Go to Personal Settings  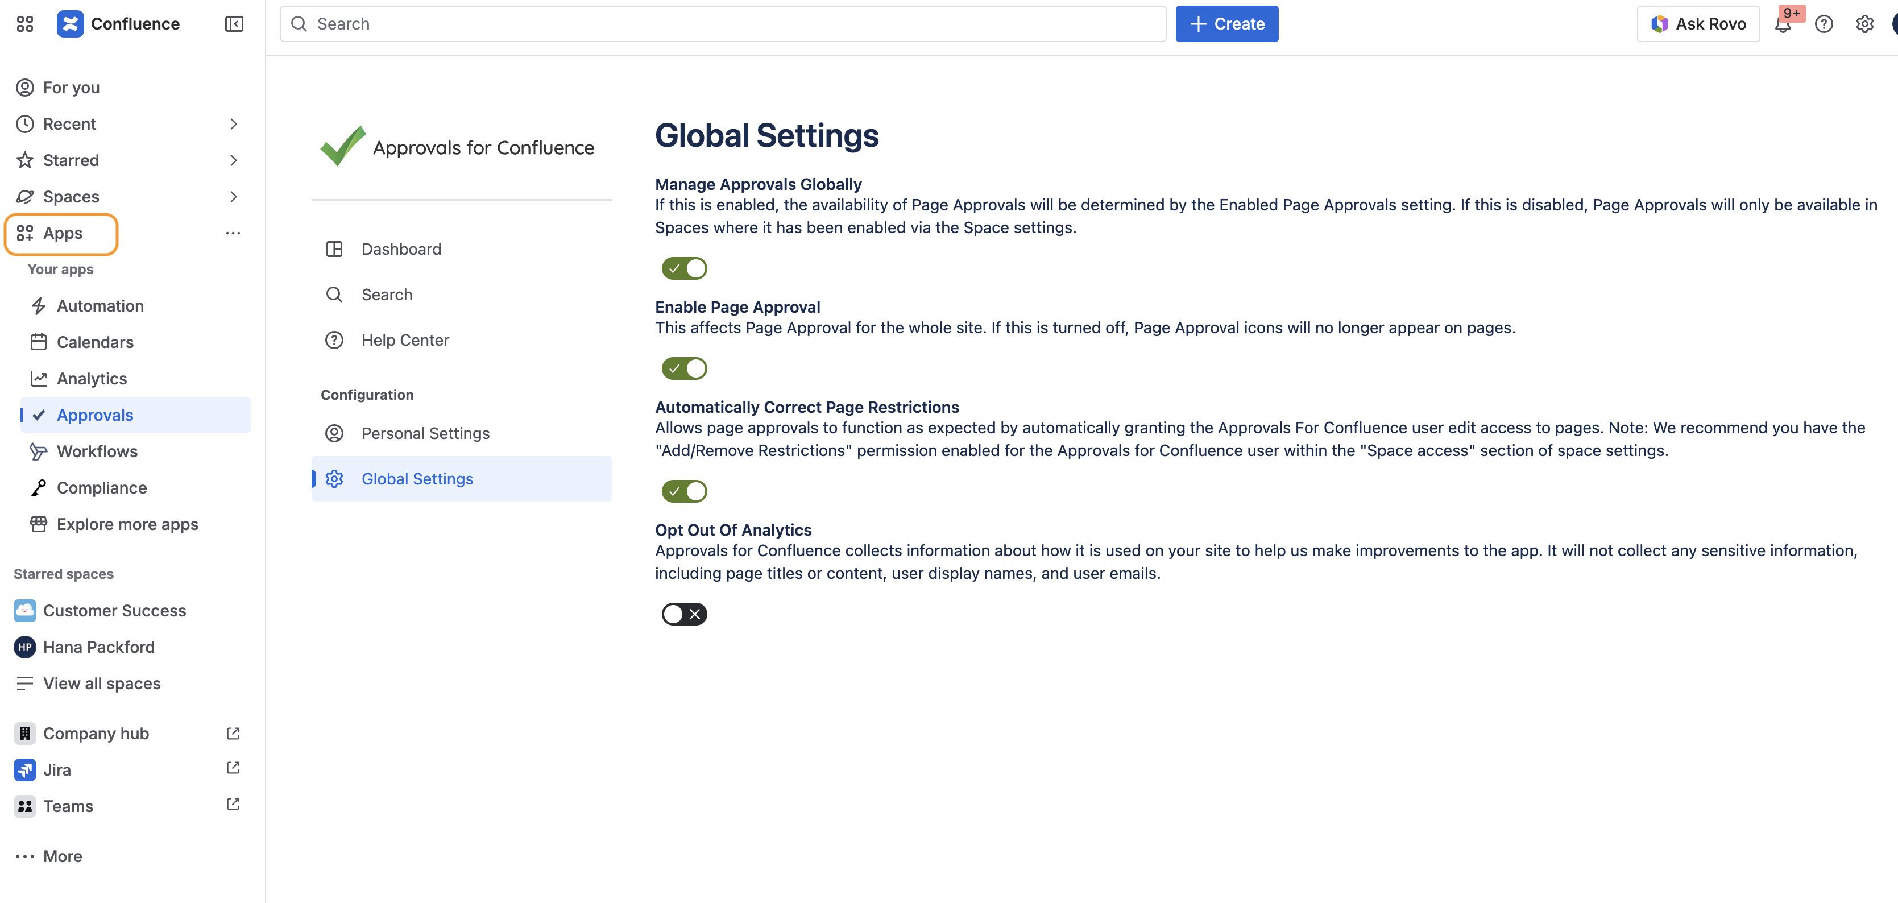click(461, 433)
